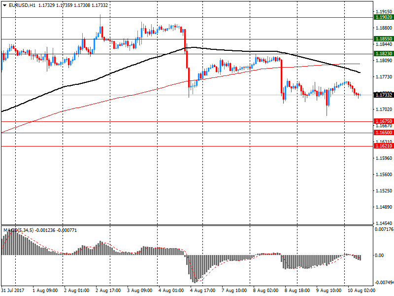Viewport: 394px width, 296px height.
Task: Click the 1.16500 red support price label
Action: click(x=384, y=133)
